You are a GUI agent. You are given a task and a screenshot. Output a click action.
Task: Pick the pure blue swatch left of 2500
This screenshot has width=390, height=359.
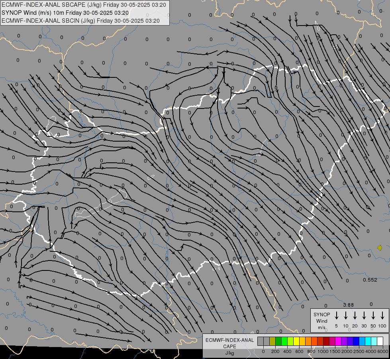pos(356,341)
